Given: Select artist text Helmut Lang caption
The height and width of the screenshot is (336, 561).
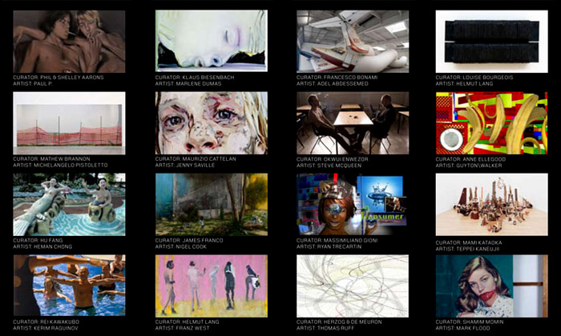Looking at the screenshot, I should [x=464, y=83].
